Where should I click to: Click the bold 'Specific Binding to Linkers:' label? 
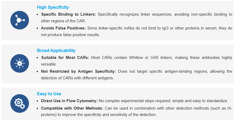[69, 14]
